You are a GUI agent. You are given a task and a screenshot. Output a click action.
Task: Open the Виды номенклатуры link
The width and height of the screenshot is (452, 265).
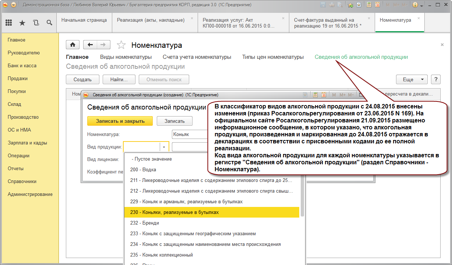pyautogui.click(x=126, y=57)
